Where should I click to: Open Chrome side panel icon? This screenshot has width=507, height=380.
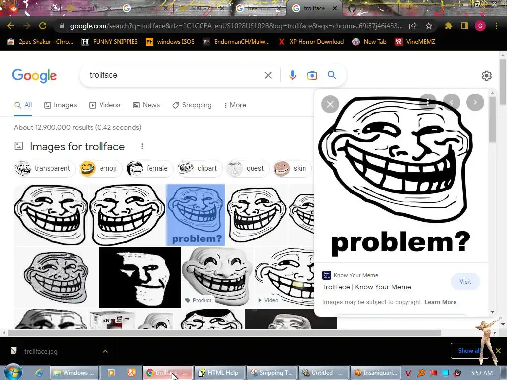coord(464,26)
